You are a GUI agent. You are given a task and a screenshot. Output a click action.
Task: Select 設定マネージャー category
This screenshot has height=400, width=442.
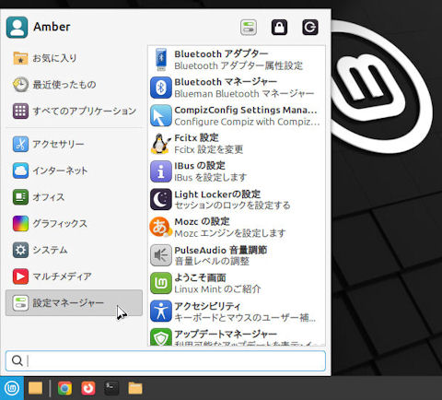pyautogui.click(x=74, y=302)
